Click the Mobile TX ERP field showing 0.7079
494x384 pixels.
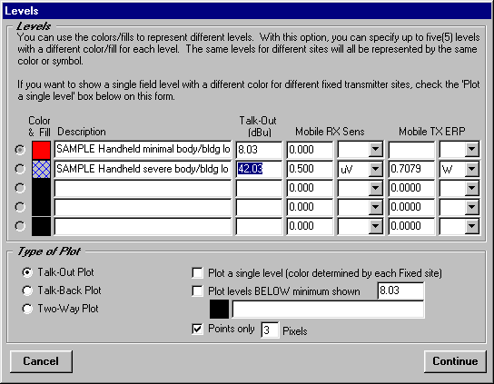(x=411, y=169)
